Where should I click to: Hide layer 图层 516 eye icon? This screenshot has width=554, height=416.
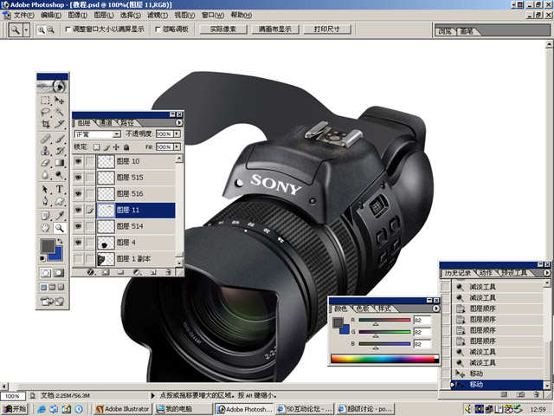pyautogui.click(x=78, y=193)
